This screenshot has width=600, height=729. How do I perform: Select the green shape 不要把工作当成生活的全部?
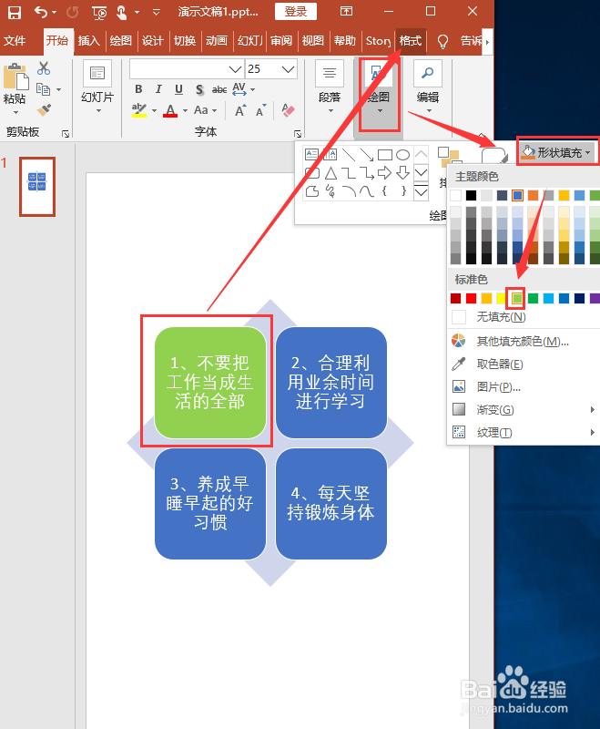pyautogui.click(x=210, y=382)
